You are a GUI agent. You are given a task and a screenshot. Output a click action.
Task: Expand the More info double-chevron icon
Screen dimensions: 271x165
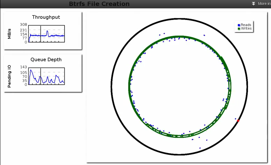tap(253, 3)
